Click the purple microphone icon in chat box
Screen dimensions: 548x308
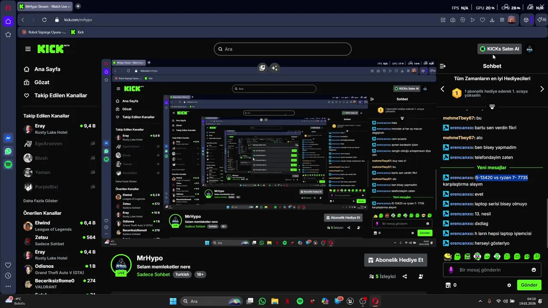click(451, 270)
